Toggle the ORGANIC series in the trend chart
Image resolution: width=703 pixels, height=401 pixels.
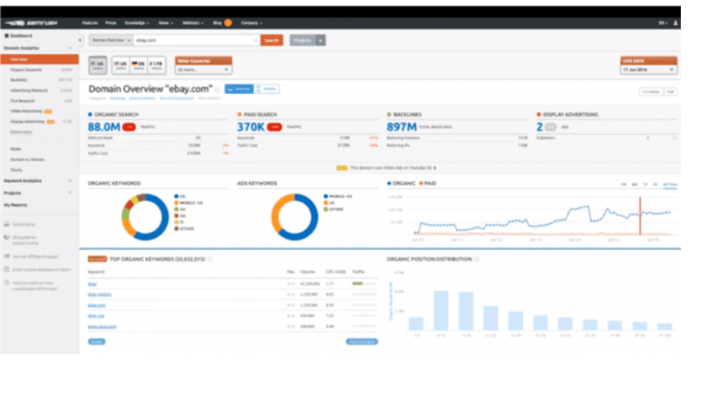click(x=401, y=183)
